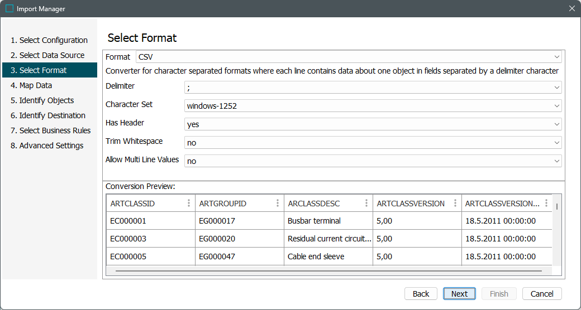Open ARTCLASSID column options menu icon

[x=189, y=204]
